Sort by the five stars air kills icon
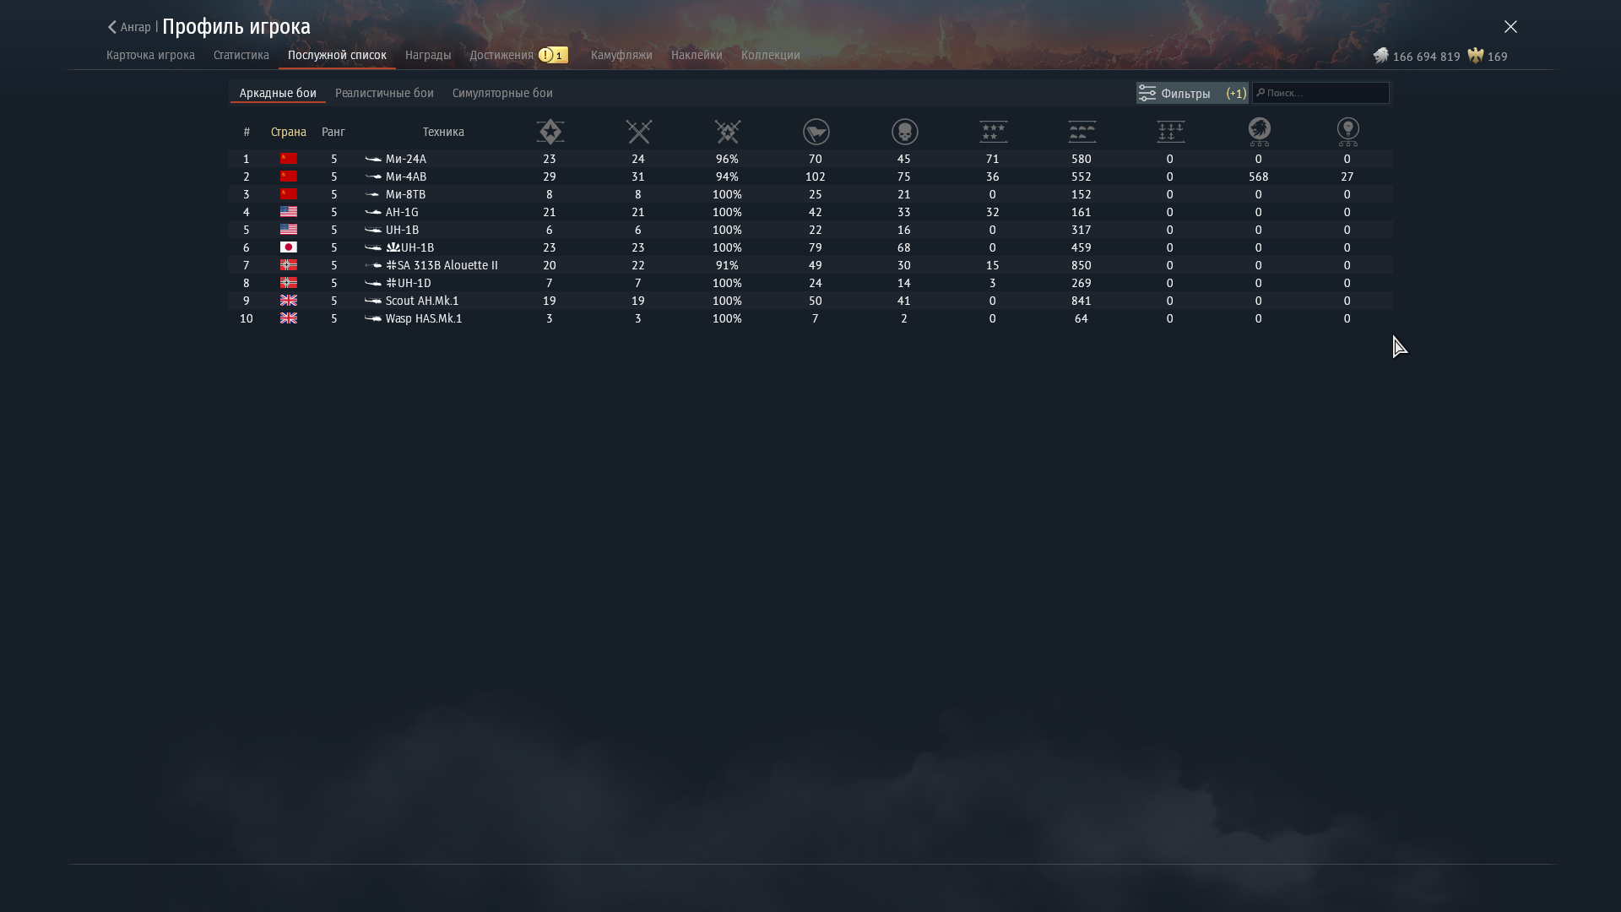1621x912 pixels. [x=993, y=132]
